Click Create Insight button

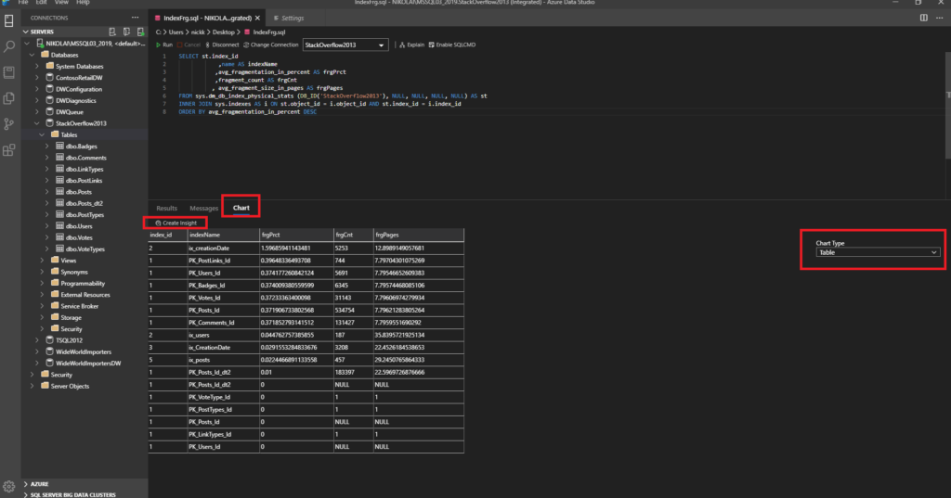pyautogui.click(x=176, y=223)
